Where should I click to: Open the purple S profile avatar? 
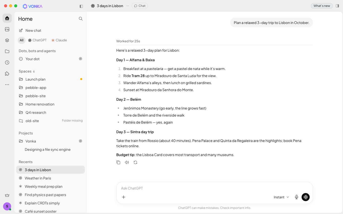[7, 206]
